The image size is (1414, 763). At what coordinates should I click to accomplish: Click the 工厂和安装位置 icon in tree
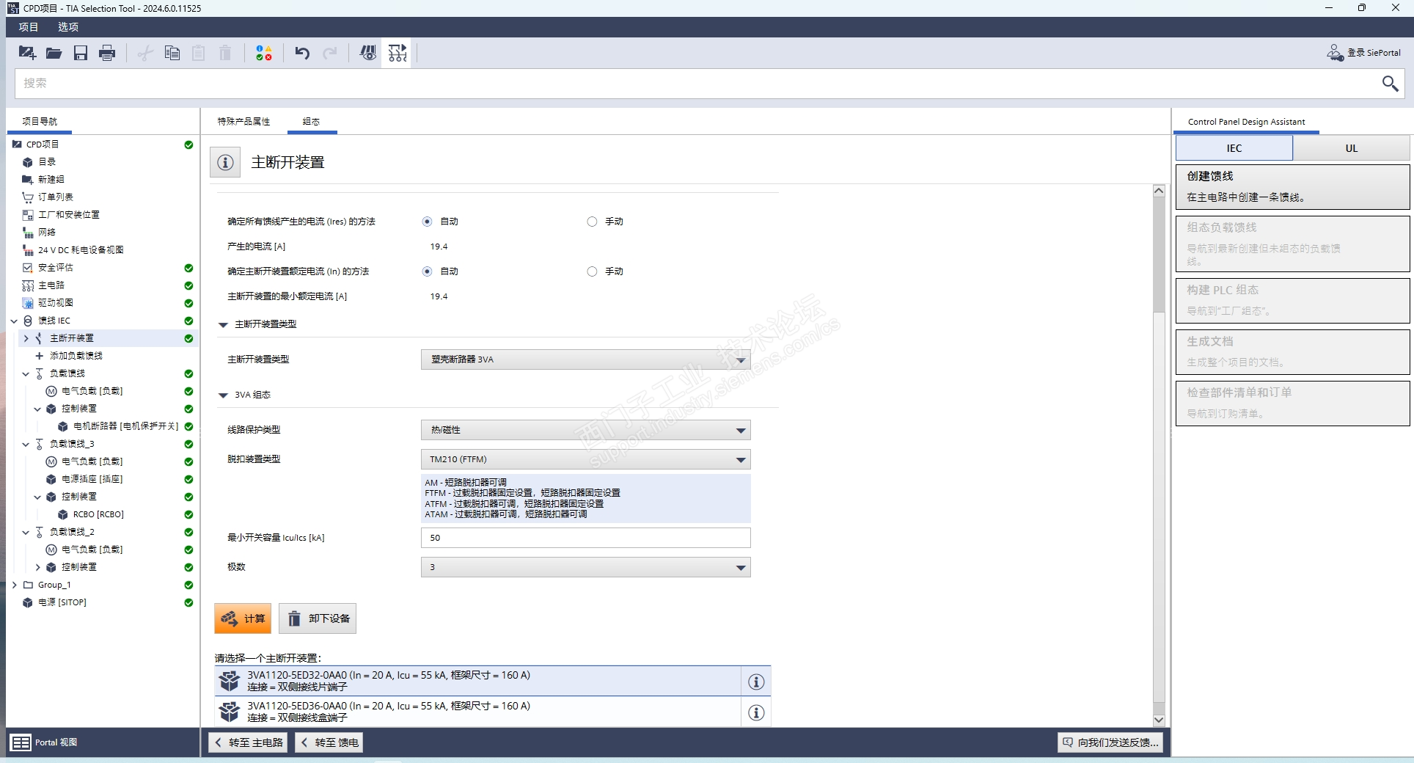coord(28,215)
